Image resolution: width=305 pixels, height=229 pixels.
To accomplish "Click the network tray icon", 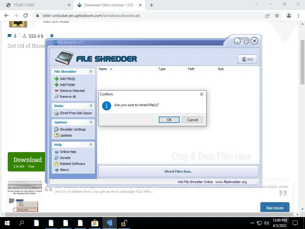I will pyautogui.click(x=259, y=223).
